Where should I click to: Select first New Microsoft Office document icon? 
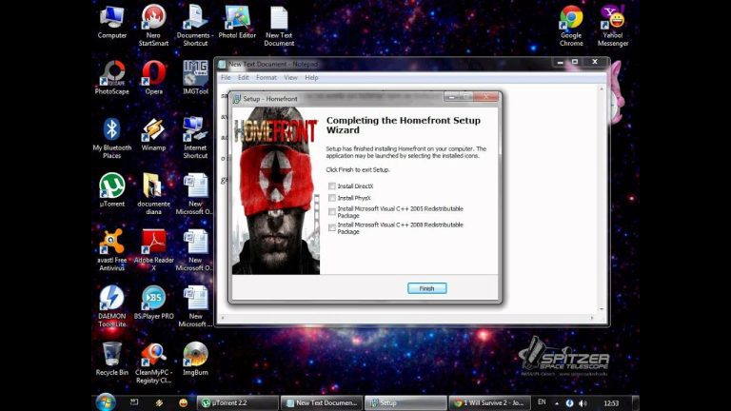[195, 194]
